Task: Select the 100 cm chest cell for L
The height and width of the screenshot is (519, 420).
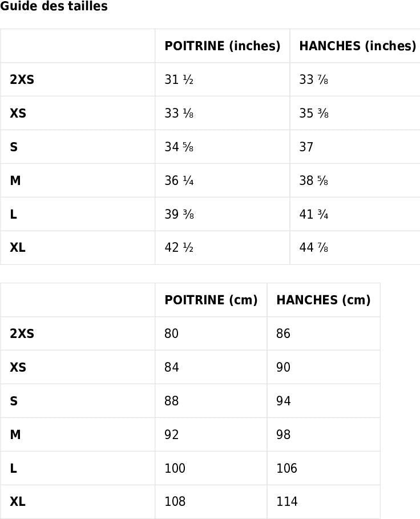Action: coord(175,469)
